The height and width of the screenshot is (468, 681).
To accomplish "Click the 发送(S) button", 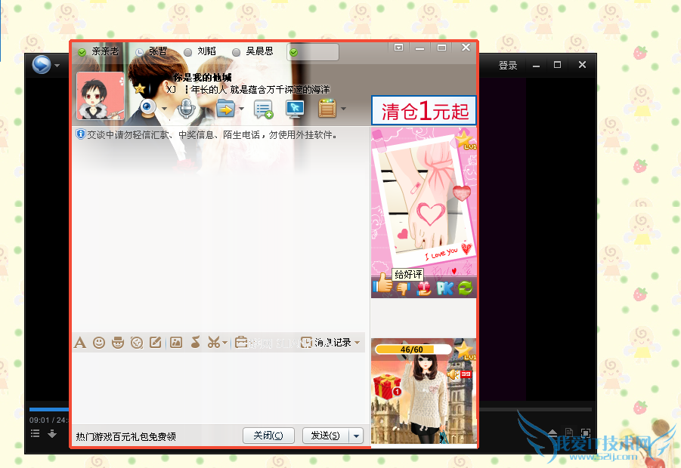I will click(326, 436).
